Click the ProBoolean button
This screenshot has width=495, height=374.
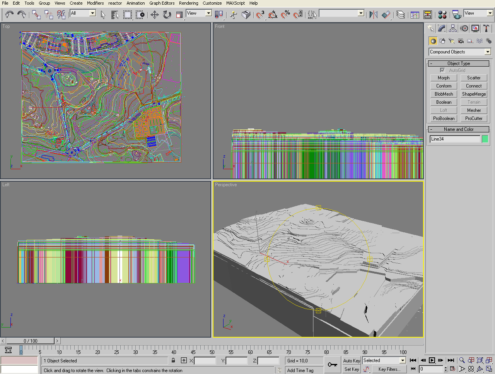(x=444, y=118)
